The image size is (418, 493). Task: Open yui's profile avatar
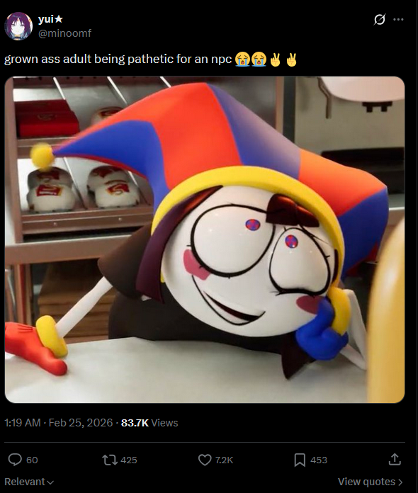click(x=18, y=26)
